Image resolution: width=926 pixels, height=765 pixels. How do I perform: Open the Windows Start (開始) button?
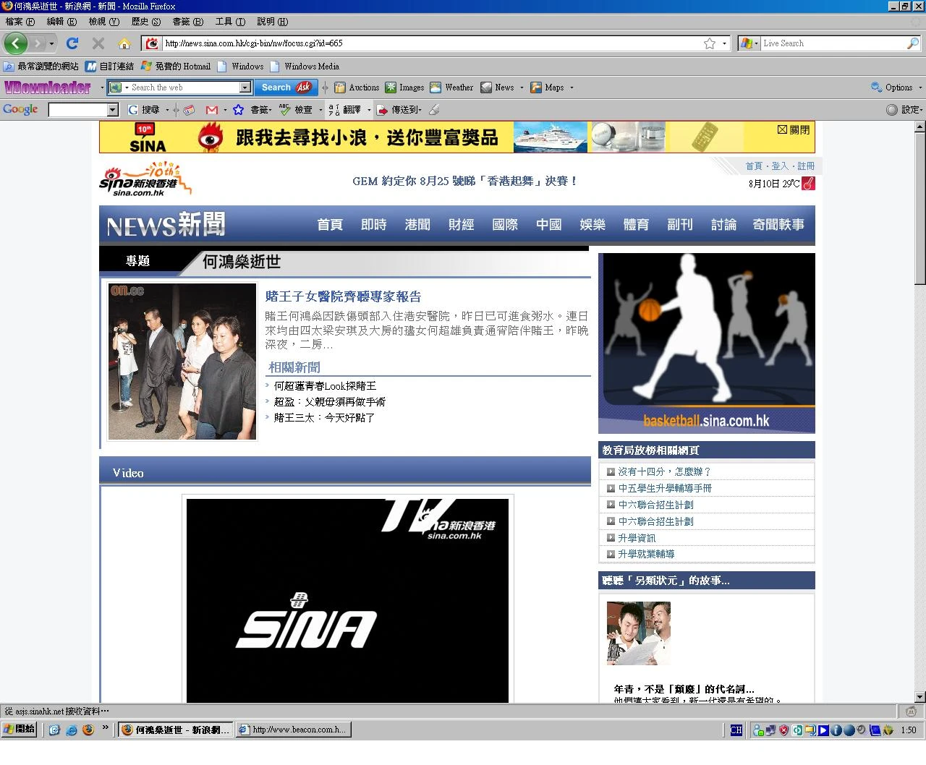[x=20, y=730]
